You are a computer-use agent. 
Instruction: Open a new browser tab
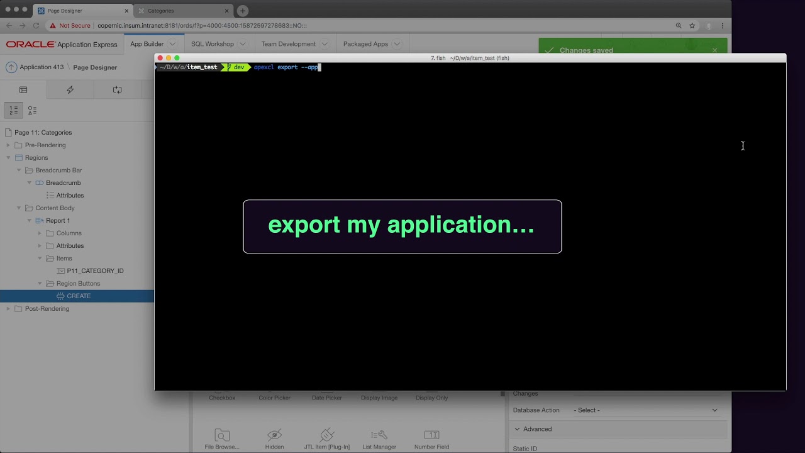tap(242, 11)
